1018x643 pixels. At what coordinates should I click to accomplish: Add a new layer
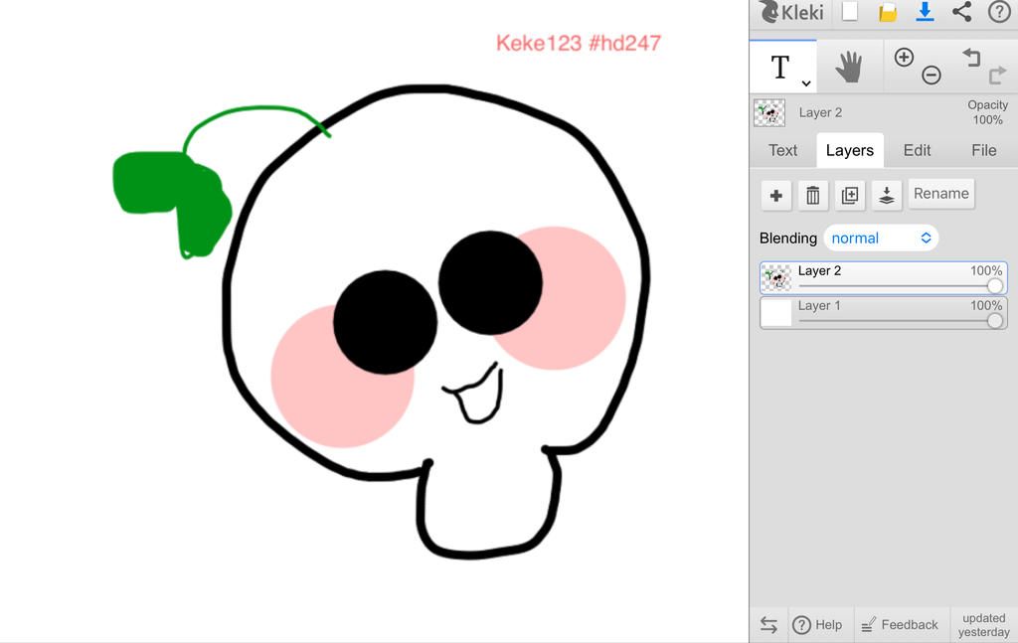click(775, 195)
